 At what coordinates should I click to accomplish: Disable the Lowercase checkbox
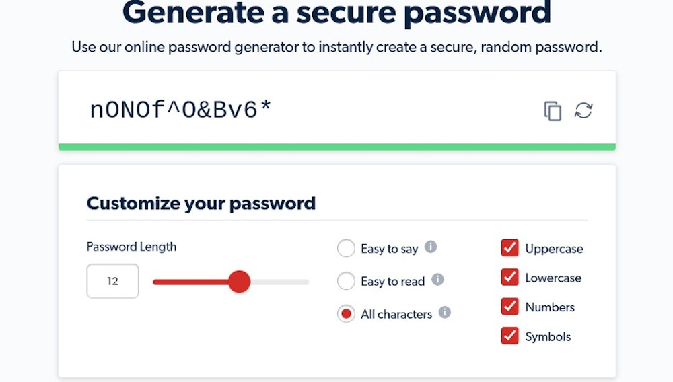[510, 277]
